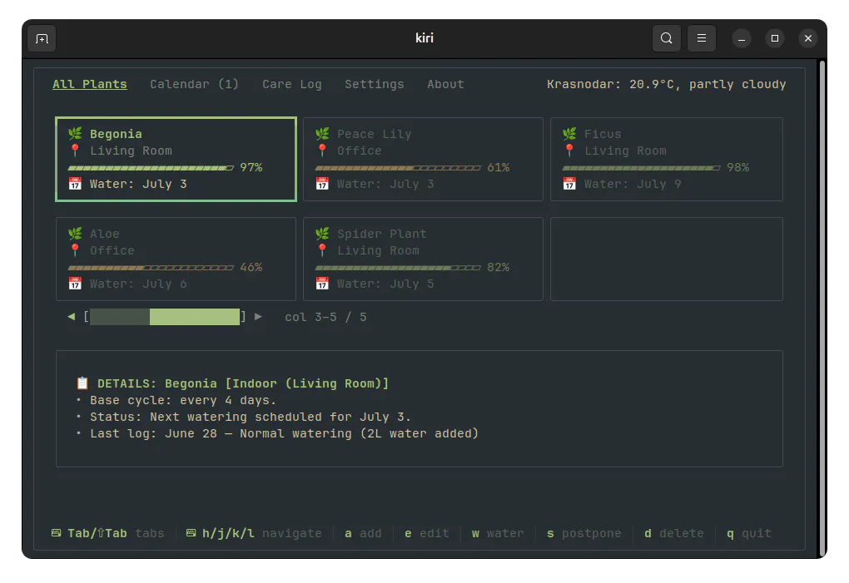Open the Care Log tab
Image resolution: width=849 pixels, height=583 pixels.
[292, 84]
